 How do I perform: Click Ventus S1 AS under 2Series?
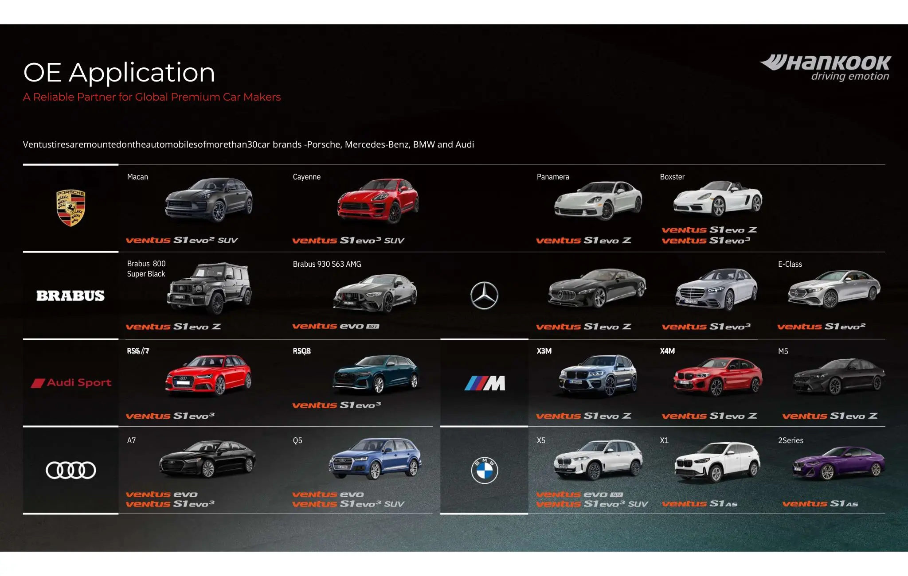820,504
